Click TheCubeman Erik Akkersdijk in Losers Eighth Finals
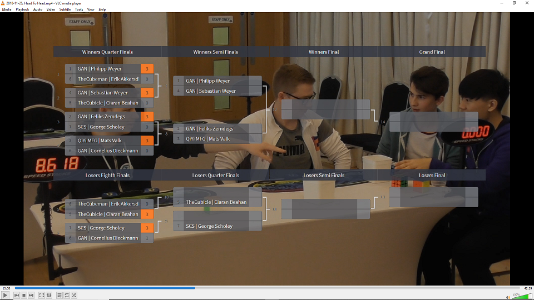 point(110,204)
